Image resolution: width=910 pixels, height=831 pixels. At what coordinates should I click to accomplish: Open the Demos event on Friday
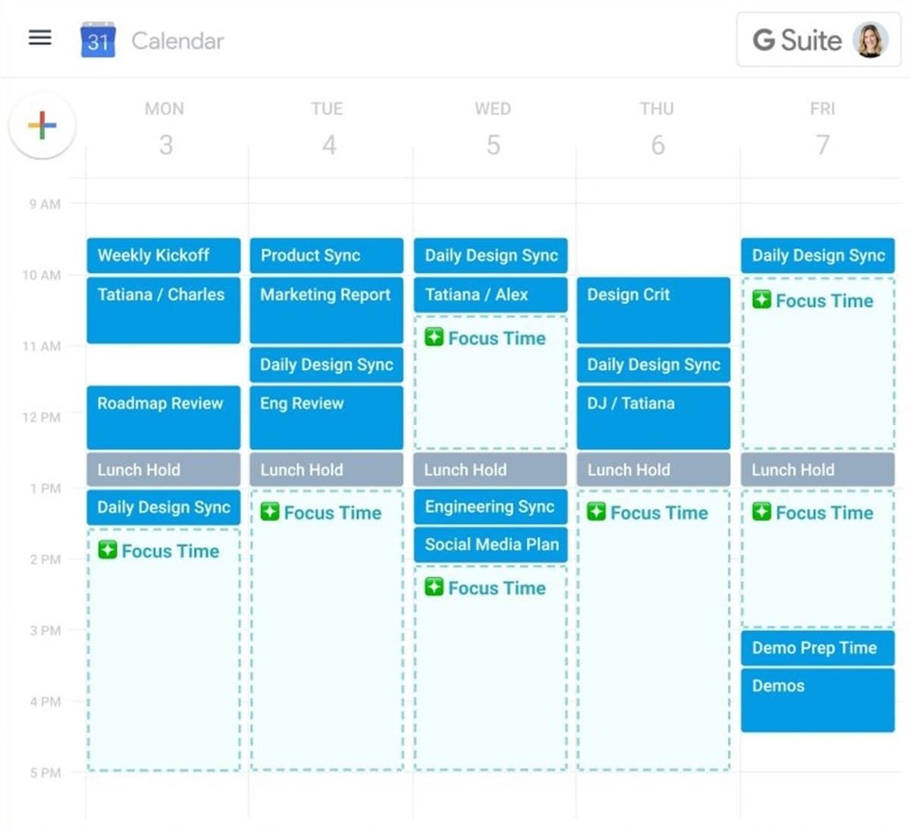[817, 699]
